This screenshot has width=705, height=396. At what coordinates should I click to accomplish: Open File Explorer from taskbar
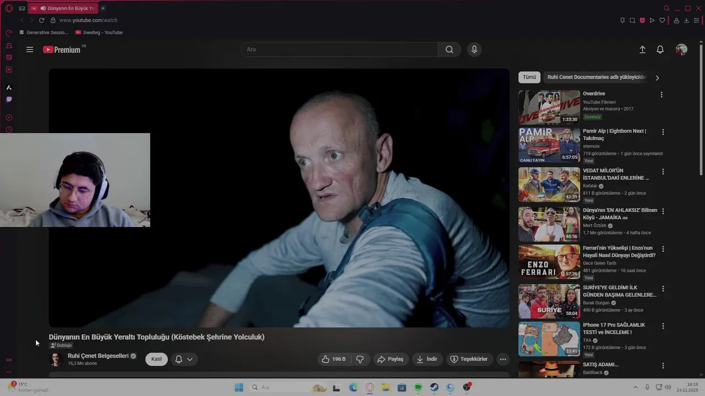[386, 388]
